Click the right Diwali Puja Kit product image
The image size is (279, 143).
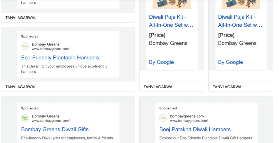pos(241,4)
